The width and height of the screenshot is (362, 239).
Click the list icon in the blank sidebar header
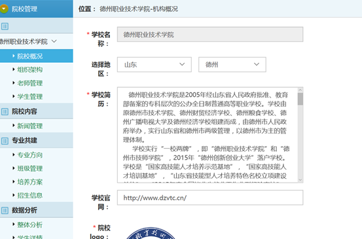coord(5,26)
